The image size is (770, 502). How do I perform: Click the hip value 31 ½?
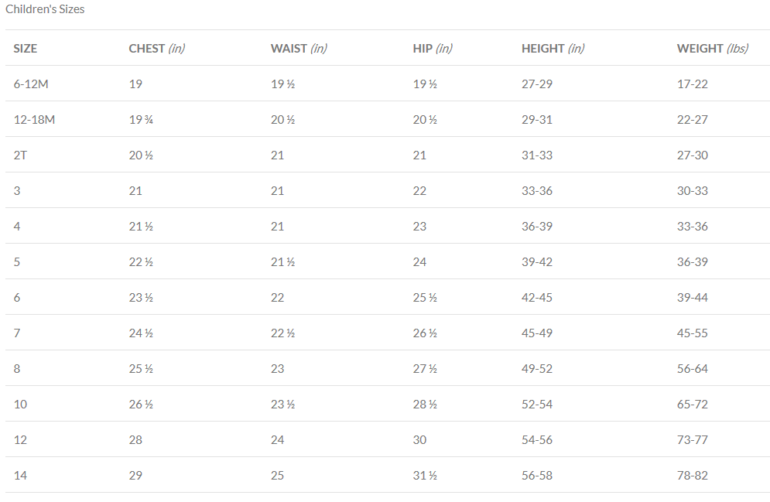coord(425,475)
